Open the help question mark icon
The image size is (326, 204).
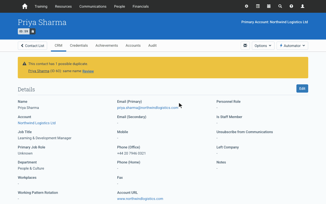click(291, 6)
